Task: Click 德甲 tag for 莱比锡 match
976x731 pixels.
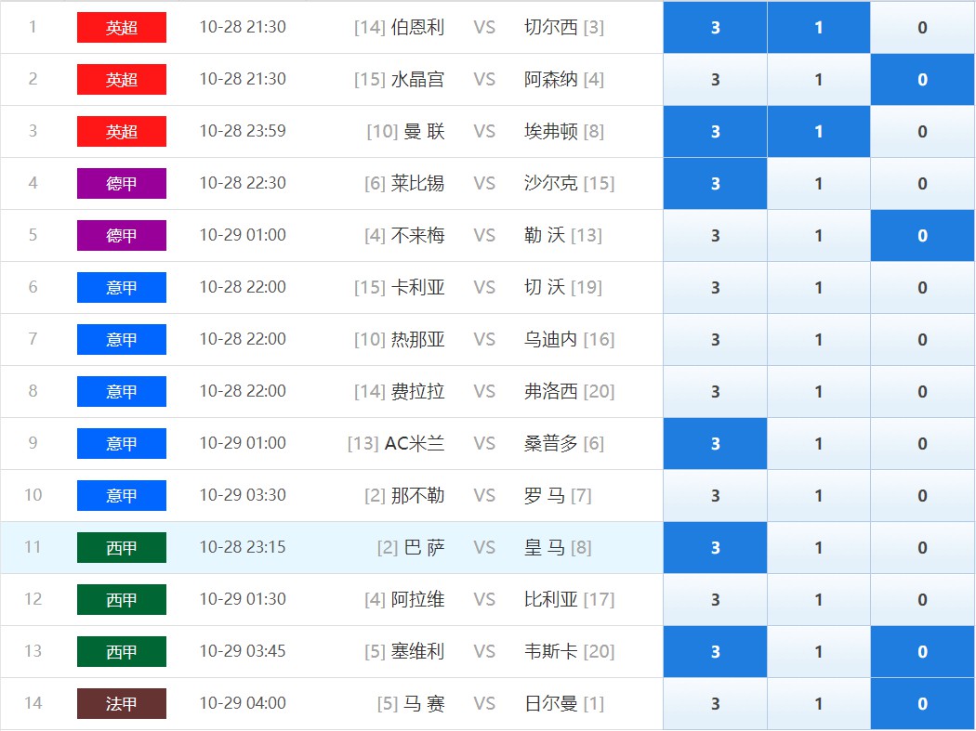Action: pyautogui.click(x=122, y=184)
